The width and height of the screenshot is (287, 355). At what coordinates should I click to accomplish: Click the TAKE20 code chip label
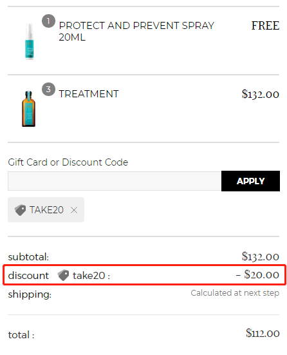click(x=46, y=210)
